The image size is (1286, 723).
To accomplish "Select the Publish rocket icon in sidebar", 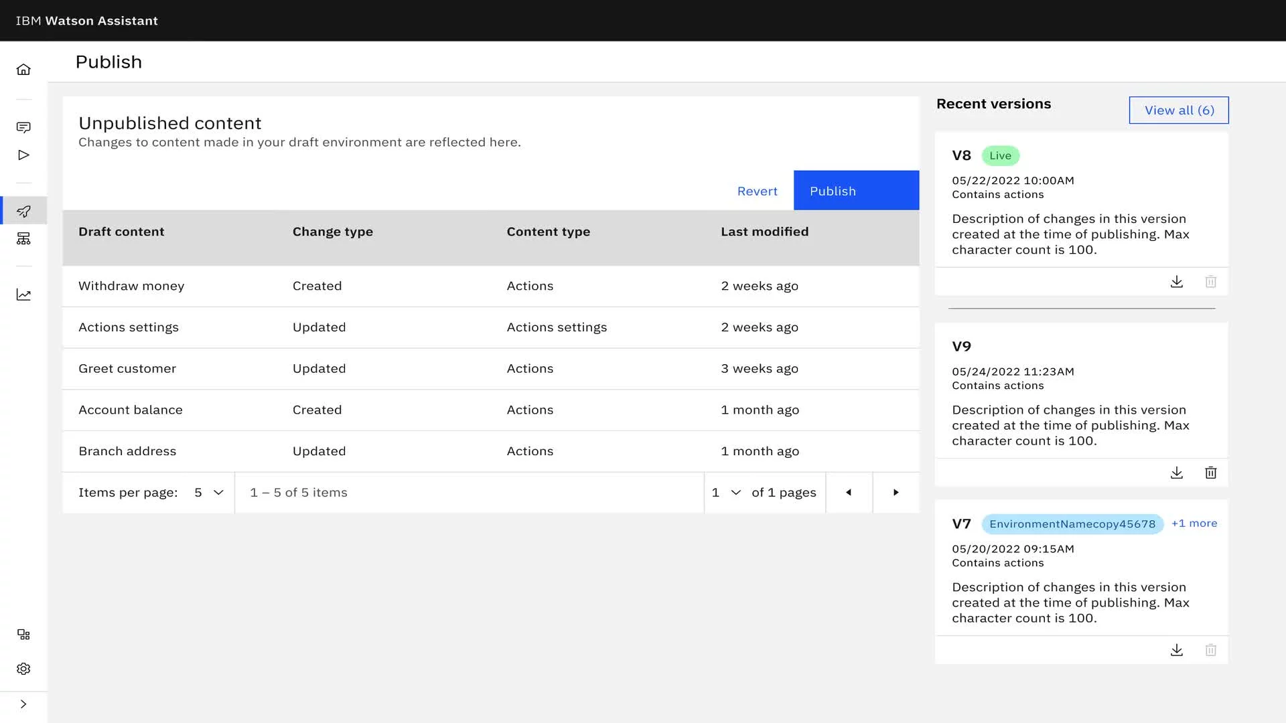I will [x=23, y=211].
